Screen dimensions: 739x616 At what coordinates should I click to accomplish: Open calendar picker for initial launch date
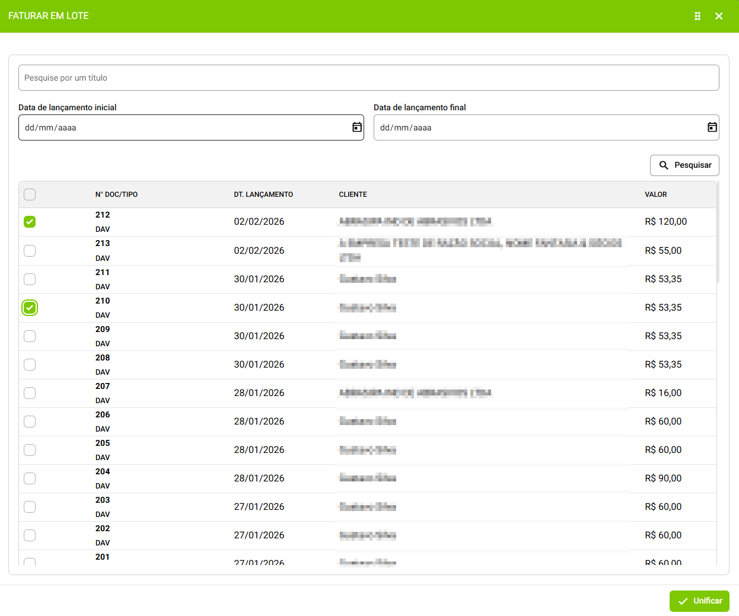(357, 127)
